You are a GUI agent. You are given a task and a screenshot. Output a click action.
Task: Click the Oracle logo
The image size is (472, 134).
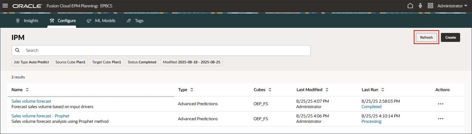pyautogui.click(x=27, y=6)
